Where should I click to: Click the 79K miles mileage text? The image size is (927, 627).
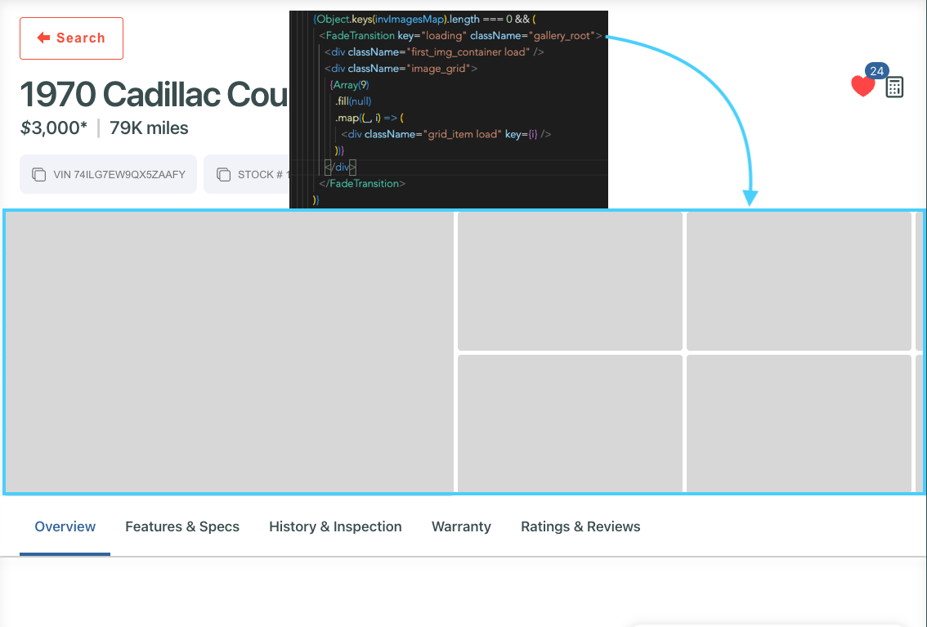pos(150,128)
